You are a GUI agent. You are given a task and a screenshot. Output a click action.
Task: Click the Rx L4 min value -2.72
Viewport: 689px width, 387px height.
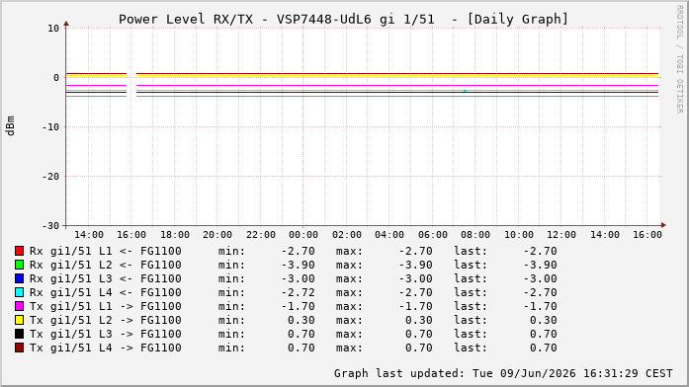(x=299, y=292)
